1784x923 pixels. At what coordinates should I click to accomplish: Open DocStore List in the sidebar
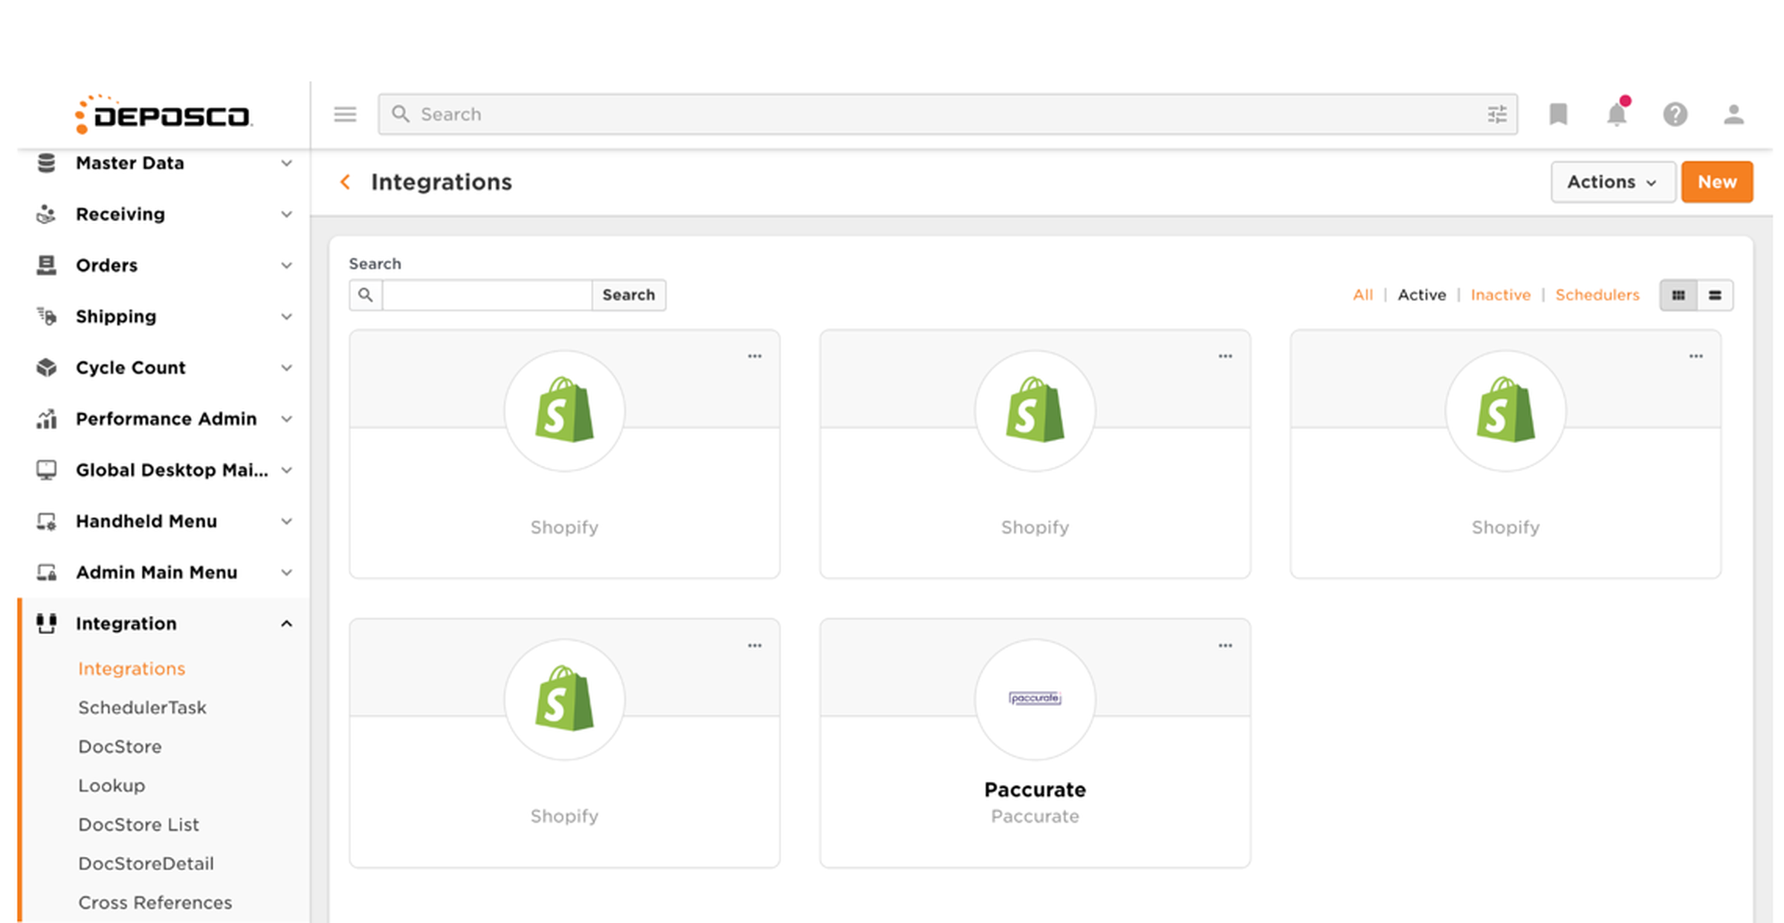pos(138,825)
